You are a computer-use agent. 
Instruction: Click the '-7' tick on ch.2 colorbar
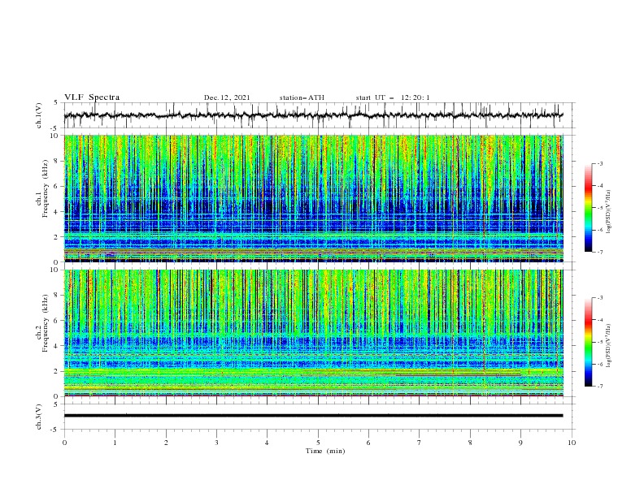(x=599, y=387)
